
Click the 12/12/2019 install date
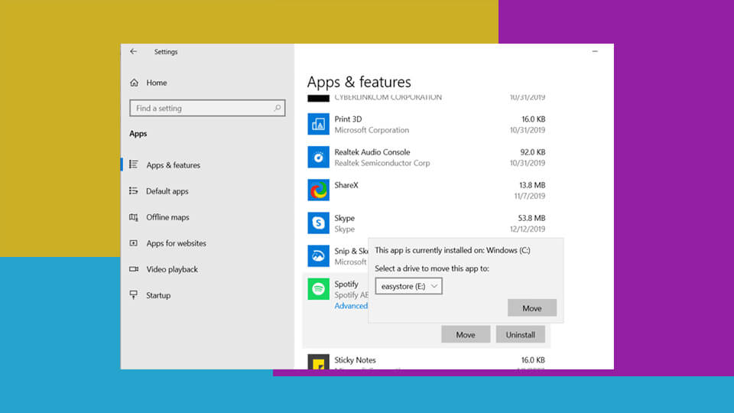click(x=527, y=229)
